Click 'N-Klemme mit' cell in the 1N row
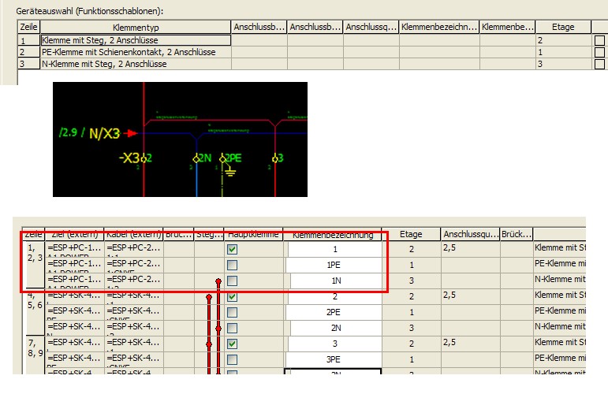The image size is (608, 394). (560, 281)
